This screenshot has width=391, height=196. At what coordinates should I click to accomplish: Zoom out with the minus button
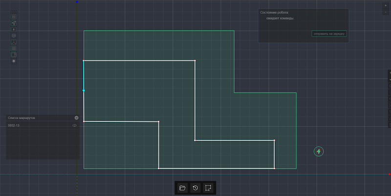(x=386, y=12)
